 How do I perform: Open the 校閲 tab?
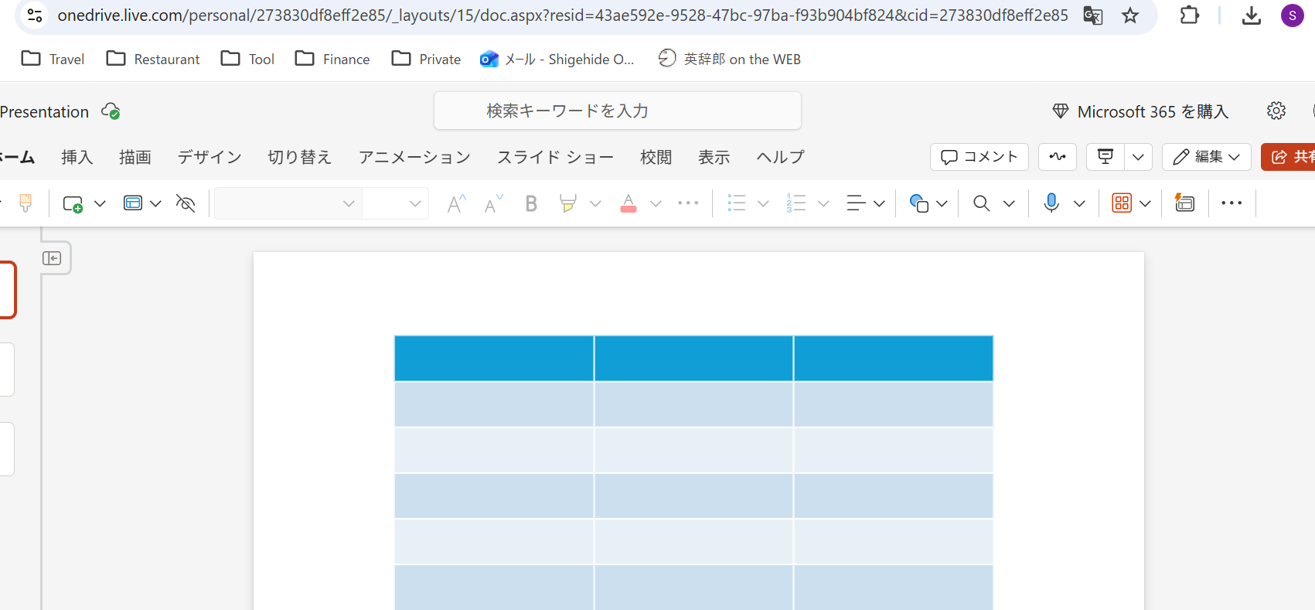click(656, 157)
